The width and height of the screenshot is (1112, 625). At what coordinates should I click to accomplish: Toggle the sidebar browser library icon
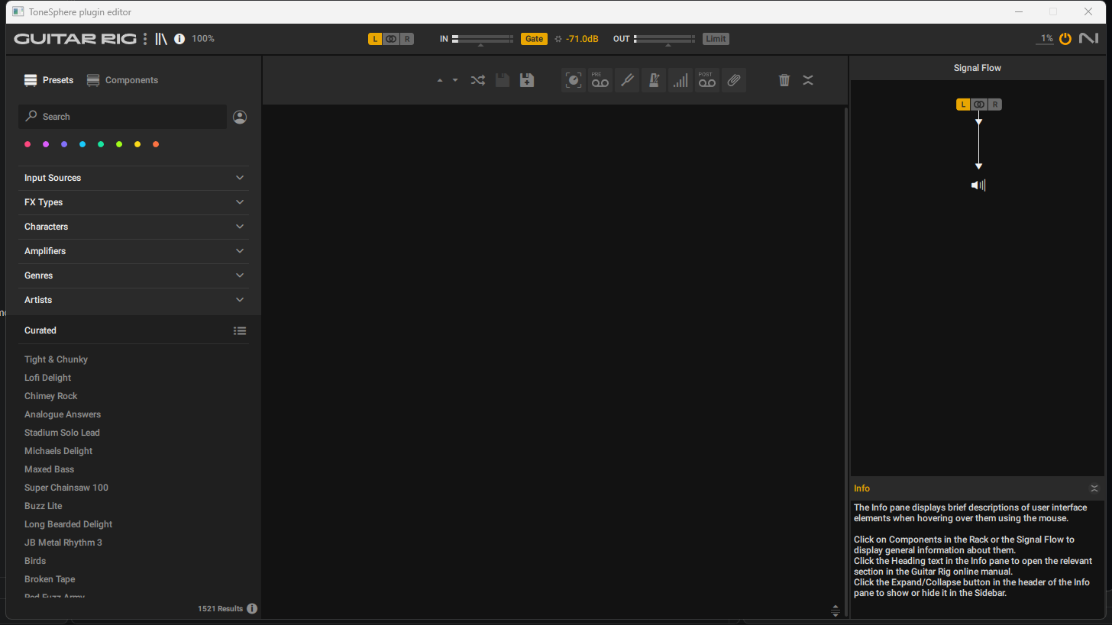(x=160, y=39)
